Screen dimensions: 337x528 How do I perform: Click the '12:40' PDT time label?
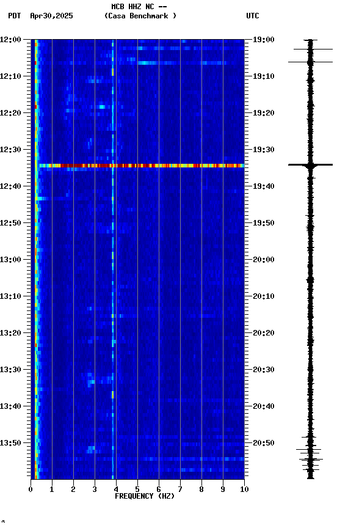10,186
